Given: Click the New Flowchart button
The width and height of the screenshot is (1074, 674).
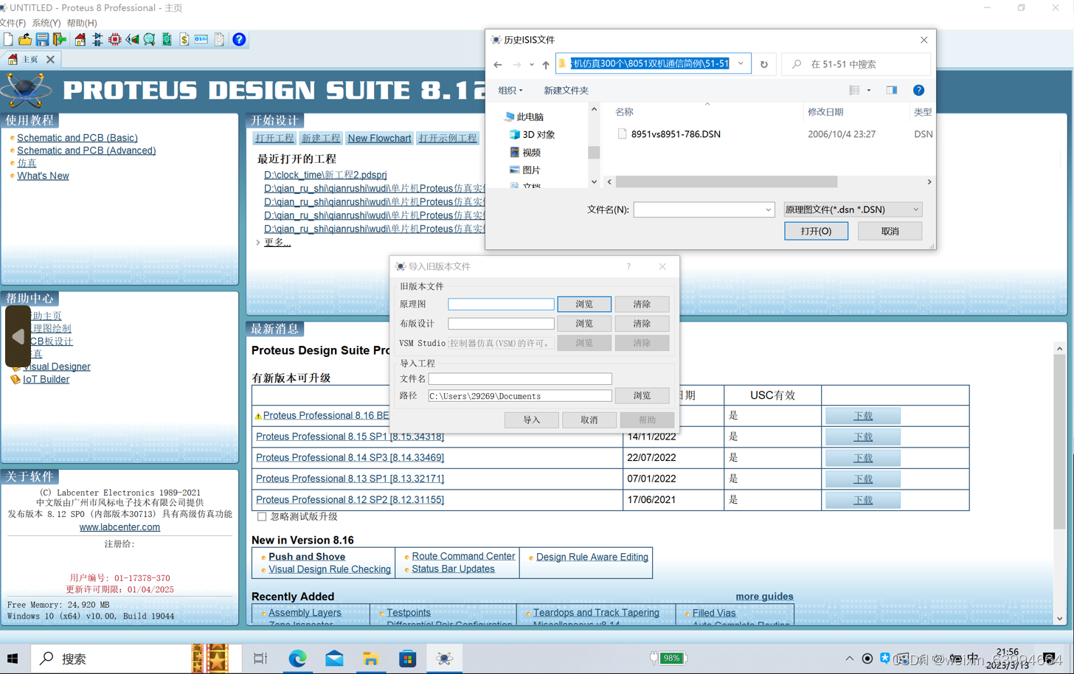Looking at the screenshot, I should pos(379,138).
